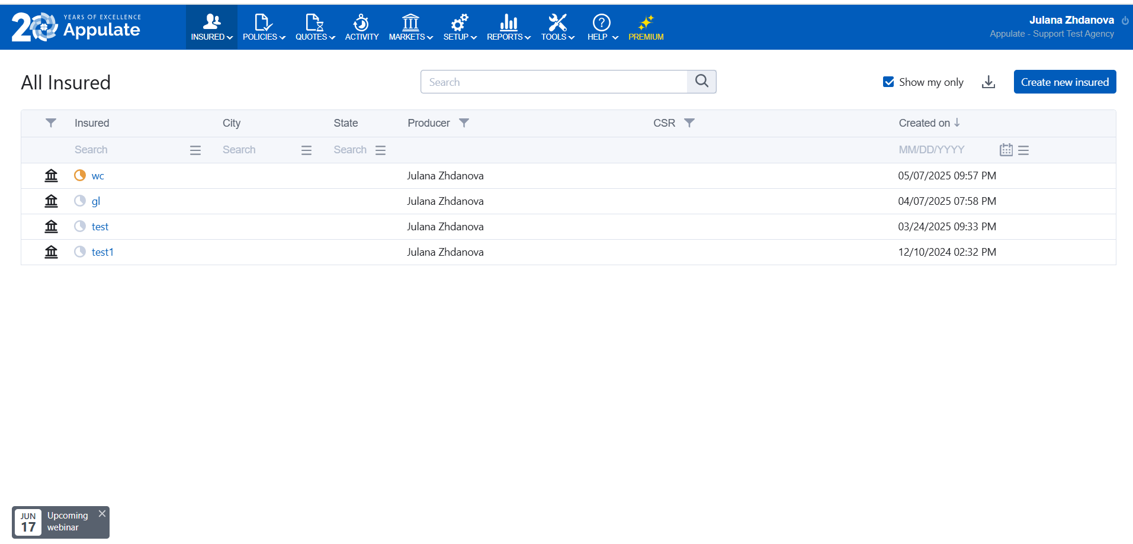
Task: Open City search filter options menu
Action: [x=306, y=150]
